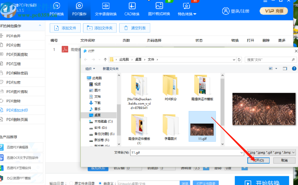Image resolution: width=298 pixels, height=185 pixels.
Task: Select PDF分割 in sidebar
Action: 22,45
